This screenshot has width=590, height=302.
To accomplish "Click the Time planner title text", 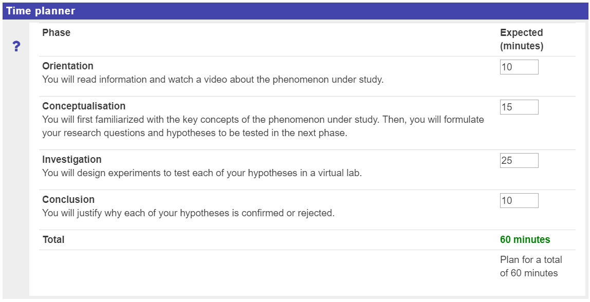I will pyautogui.click(x=41, y=11).
